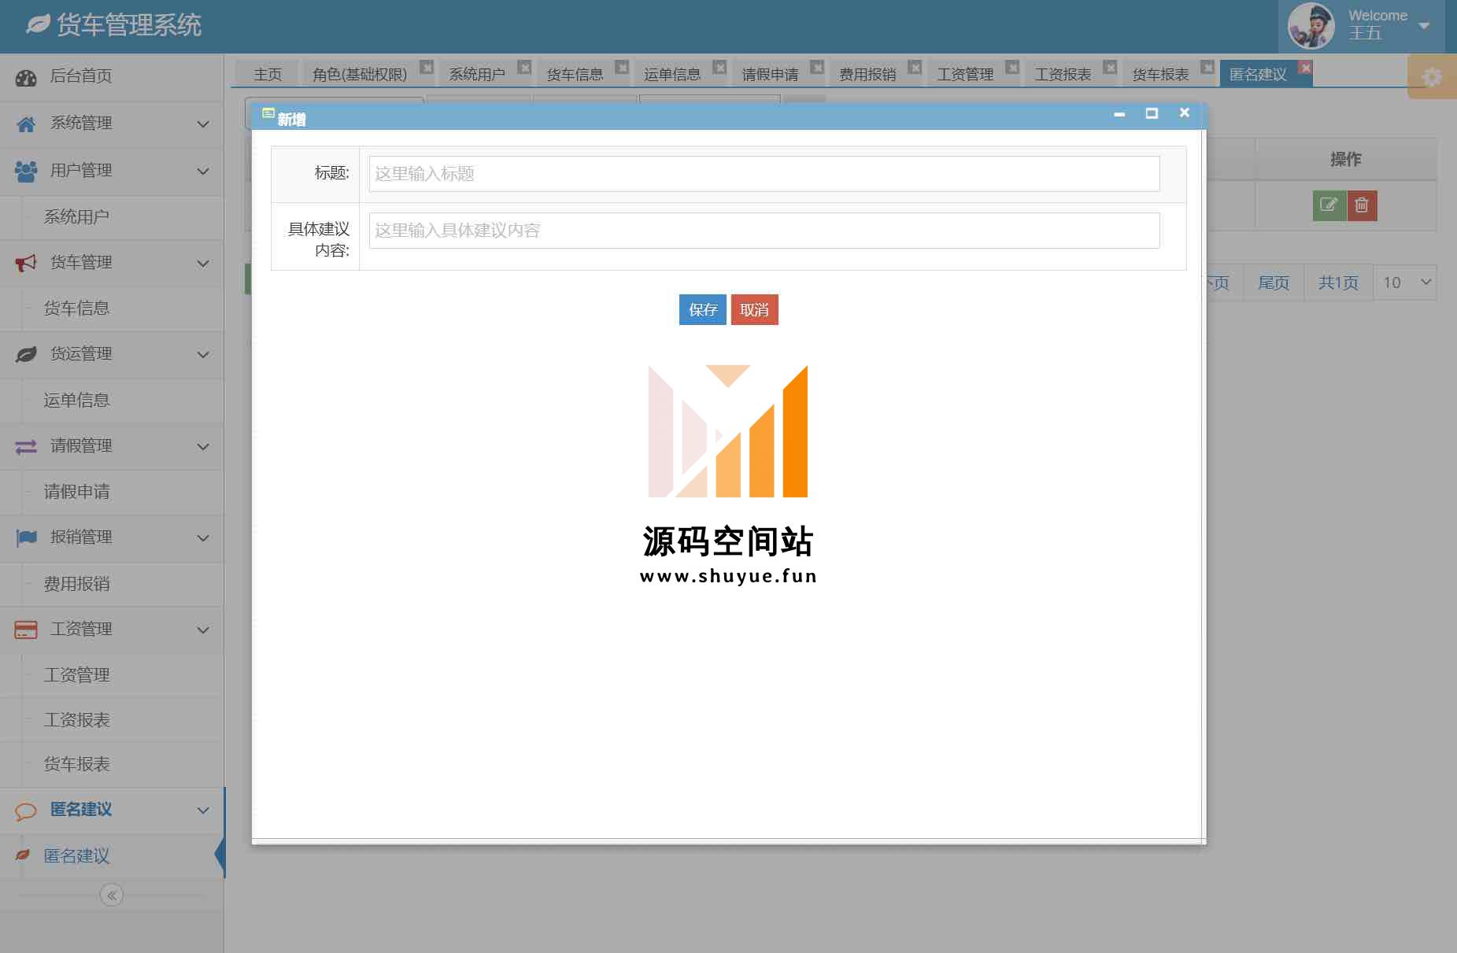1457x953 pixels.
Task: Click the 保存 button
Action: click(x=703, y=310)
